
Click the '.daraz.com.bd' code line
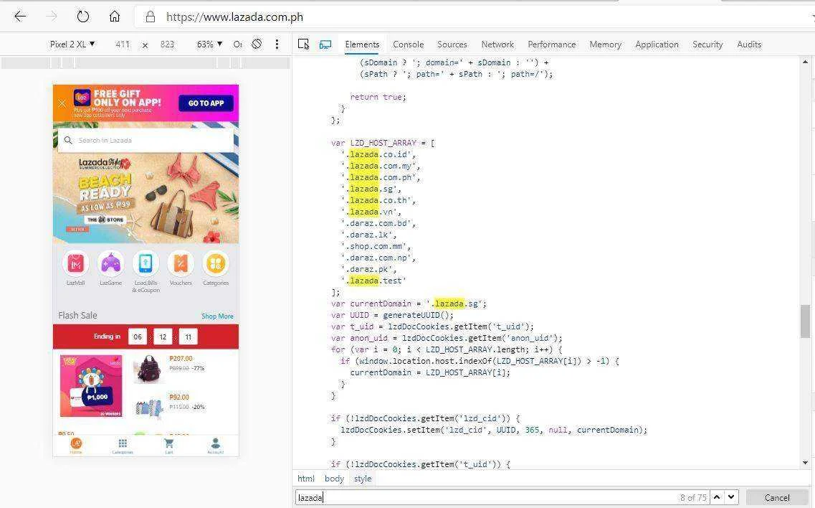[378, 223]
